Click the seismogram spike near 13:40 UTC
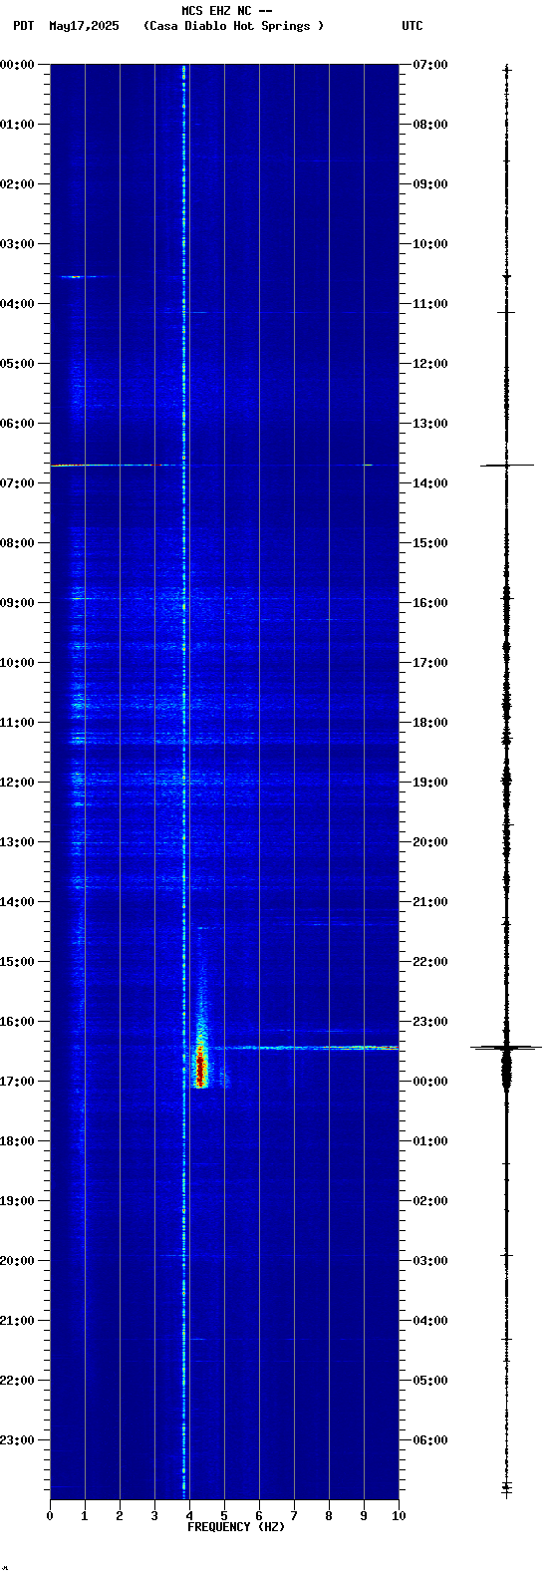Screen dimensions: 550x1579 pyautogui.click(x=507, y=466)
